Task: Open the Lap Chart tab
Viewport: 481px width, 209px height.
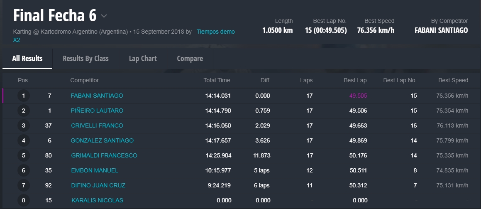Action: [143, 59]
